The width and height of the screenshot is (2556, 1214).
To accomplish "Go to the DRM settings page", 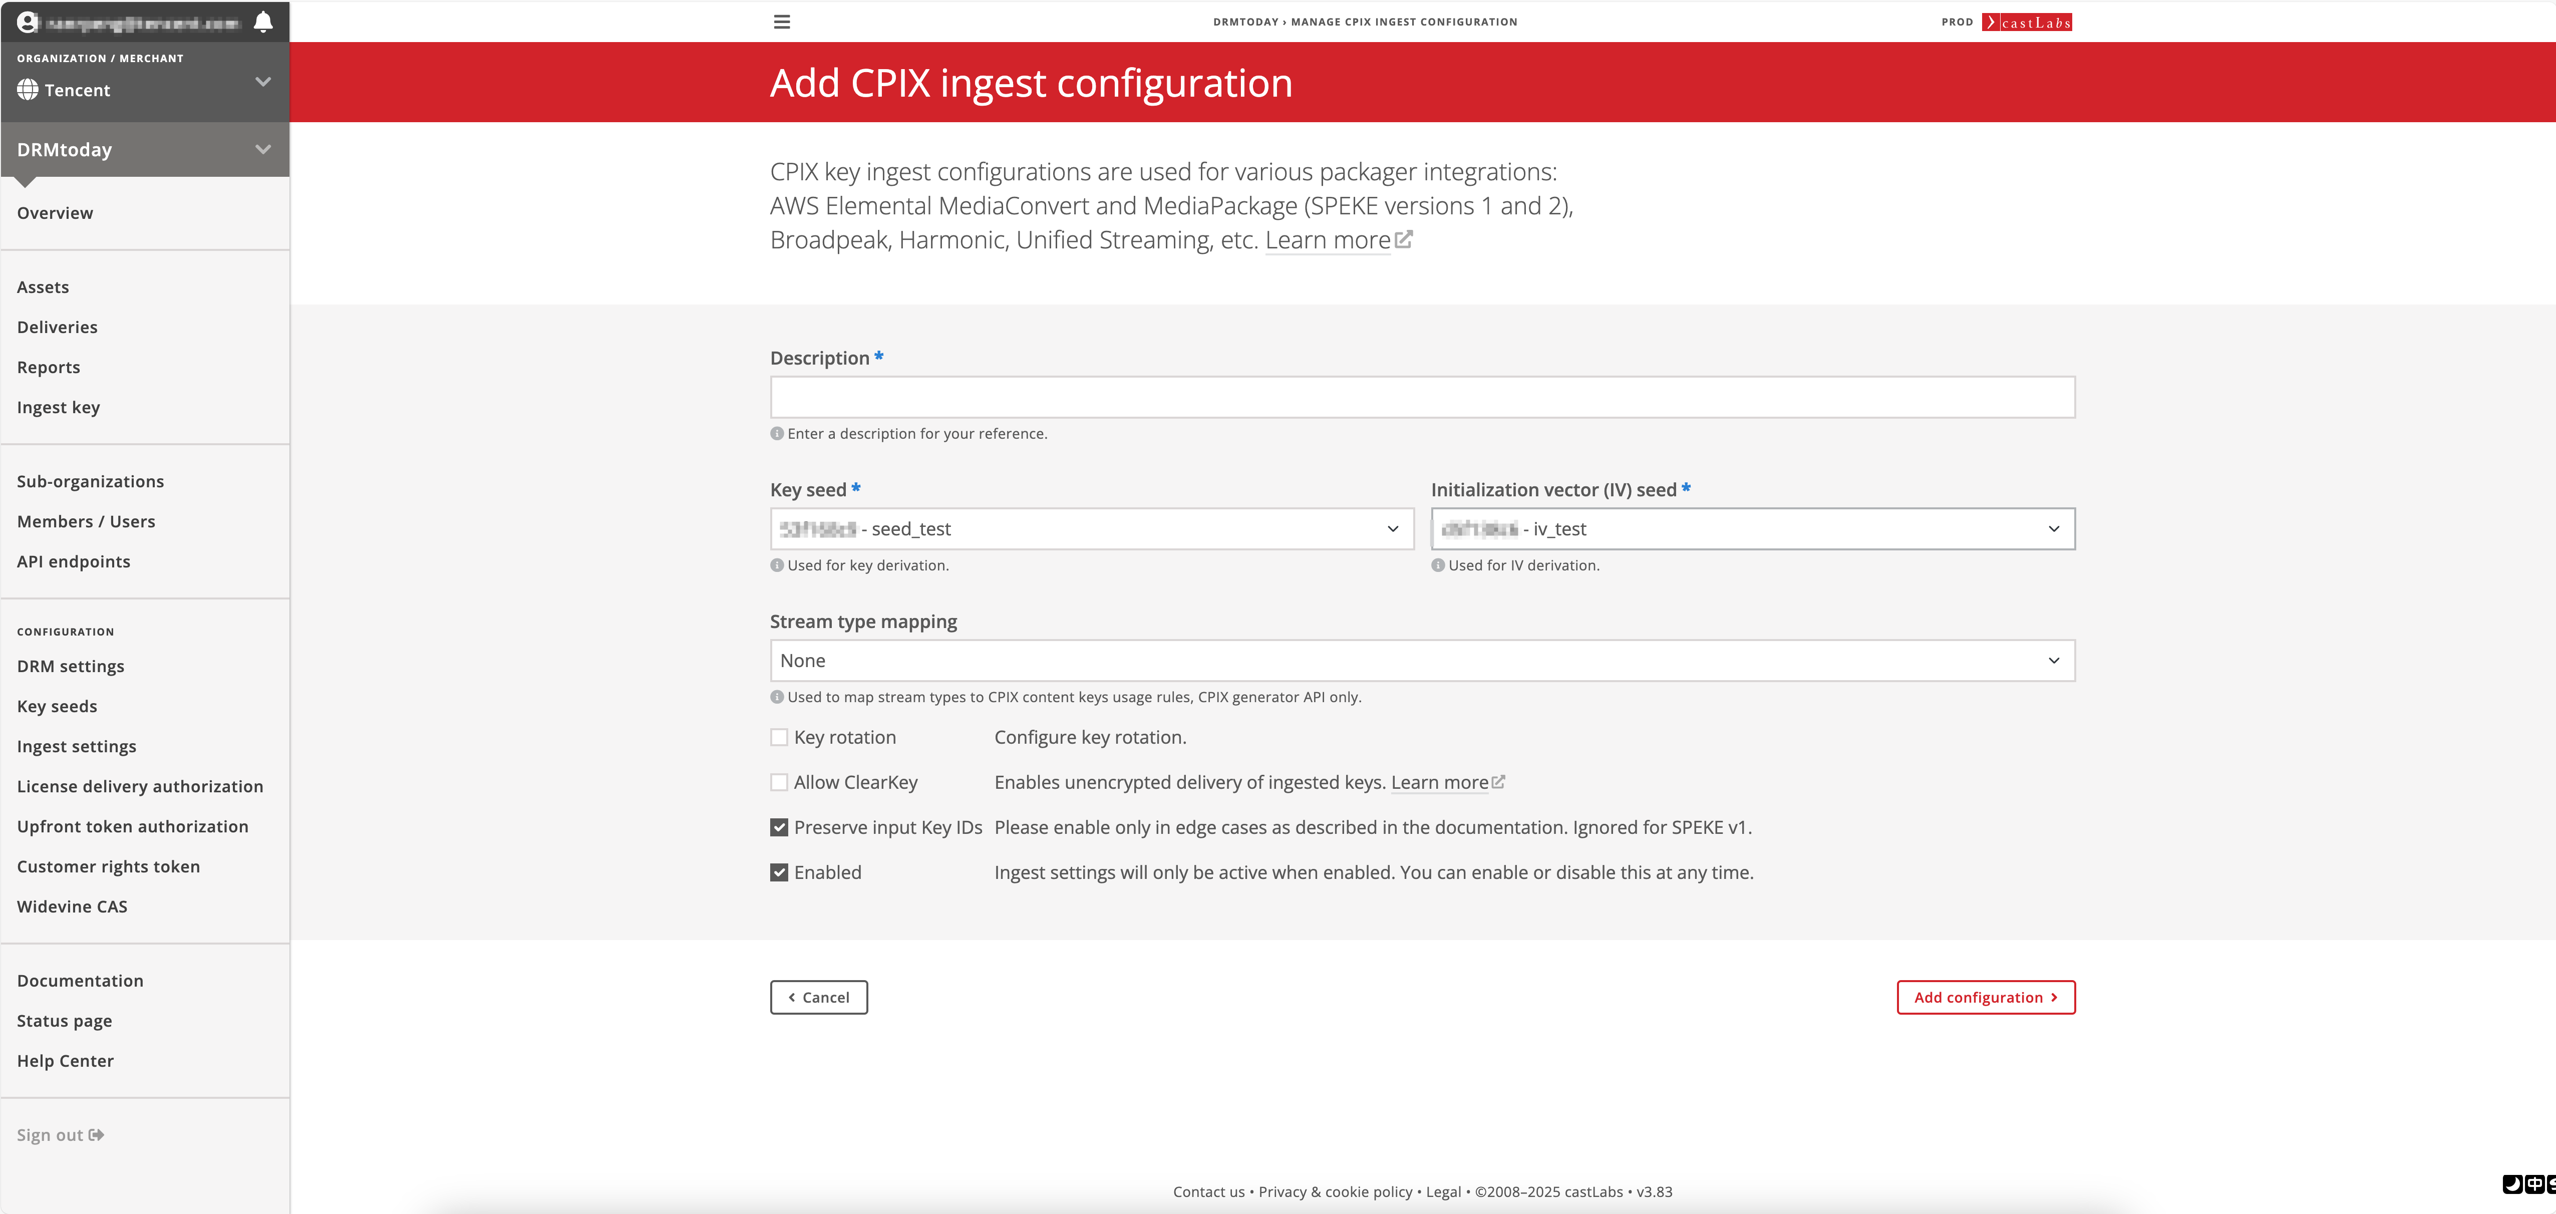I will 71,666.
